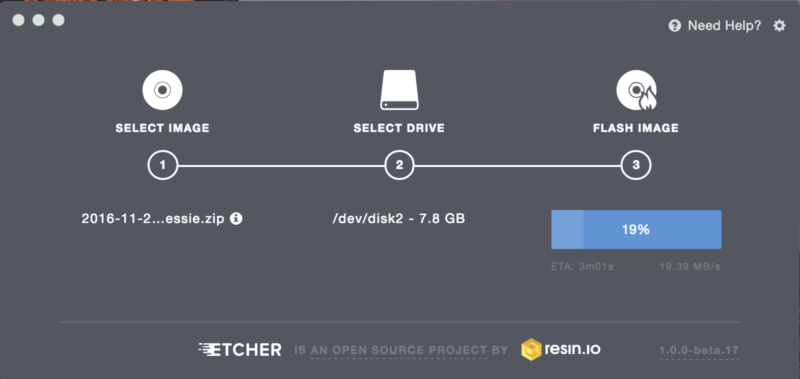800x379 pixels.
Task: Click the 19.39 MB/s speed readout
Action: (x=690, y=266)
